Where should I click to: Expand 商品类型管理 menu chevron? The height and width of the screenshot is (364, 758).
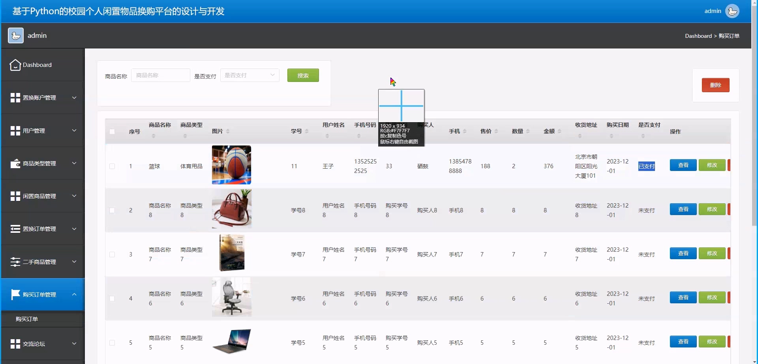(x=74, y=163)
